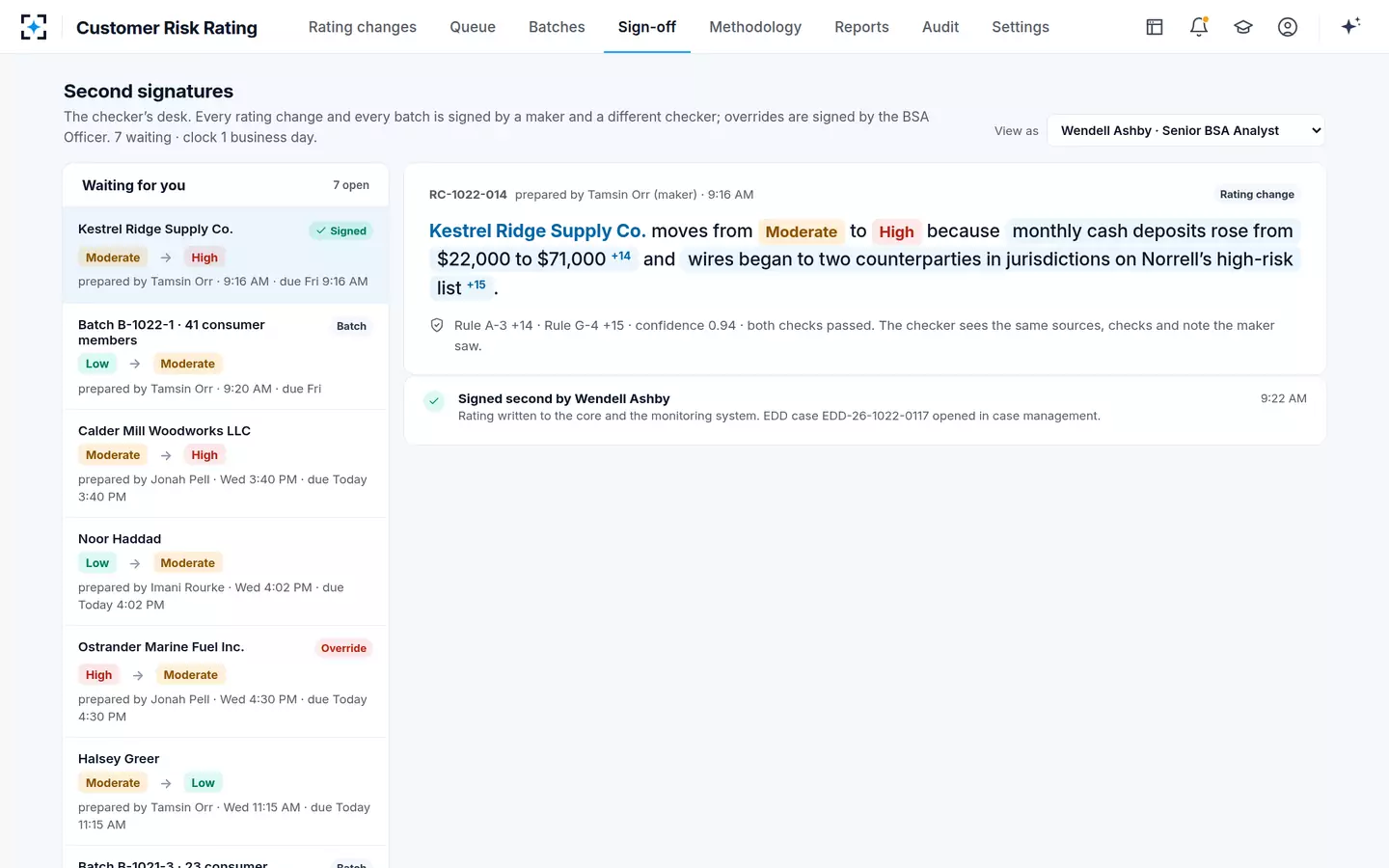This screenshot has width=1389, height=868.
Task: Select Calder Mill Woodworks LLC item
Action: click(226, 464)
